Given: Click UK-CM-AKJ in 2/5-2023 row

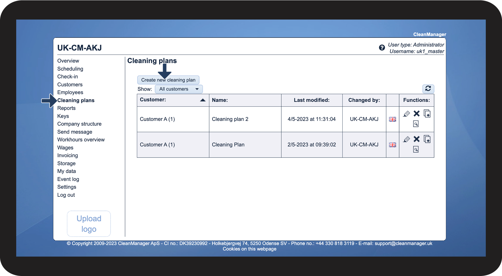Looking at the screenshot, I should point(364,145).
